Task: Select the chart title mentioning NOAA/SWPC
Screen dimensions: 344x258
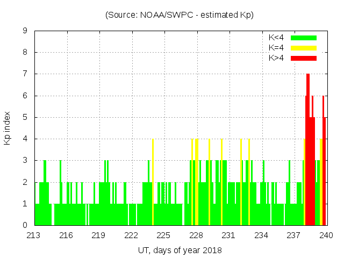Action: tap(180, 15)
